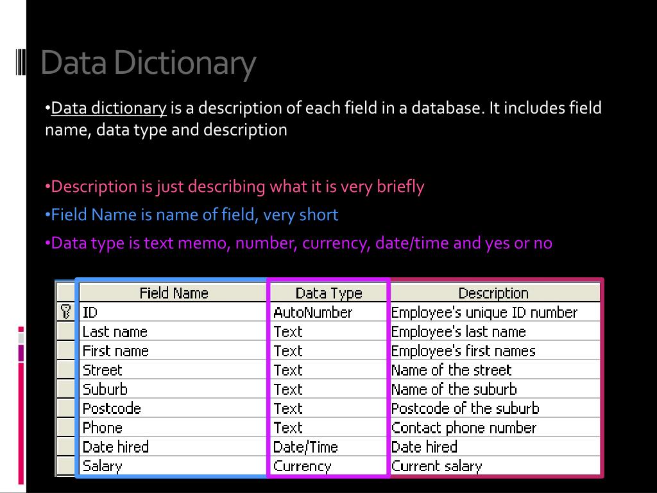
Task: Select the row selector for the Last name row
Action: click(66, 331)
